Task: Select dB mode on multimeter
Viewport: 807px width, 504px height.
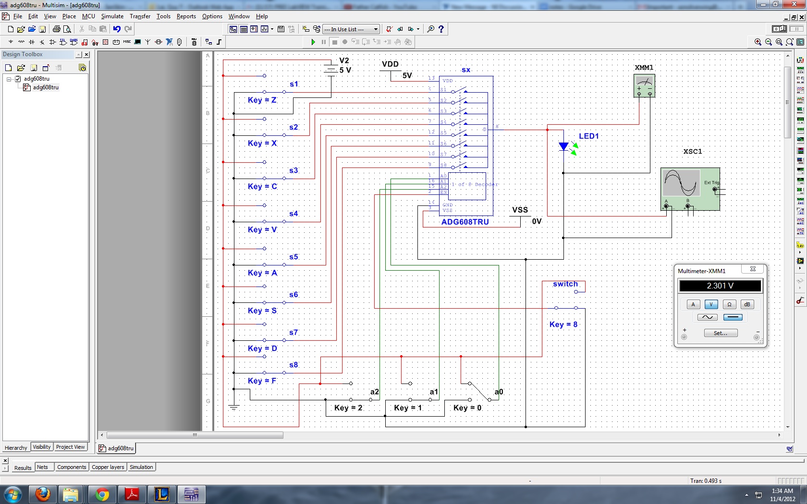Action: [747, 304]
